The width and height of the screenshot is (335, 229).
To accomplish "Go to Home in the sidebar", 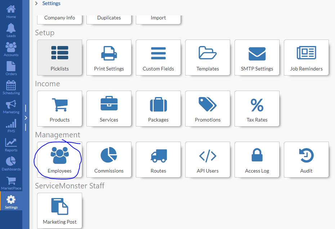I will (x=11, y=12).
